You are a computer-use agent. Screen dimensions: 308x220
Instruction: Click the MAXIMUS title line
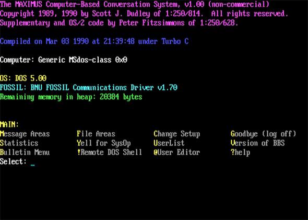135,4
